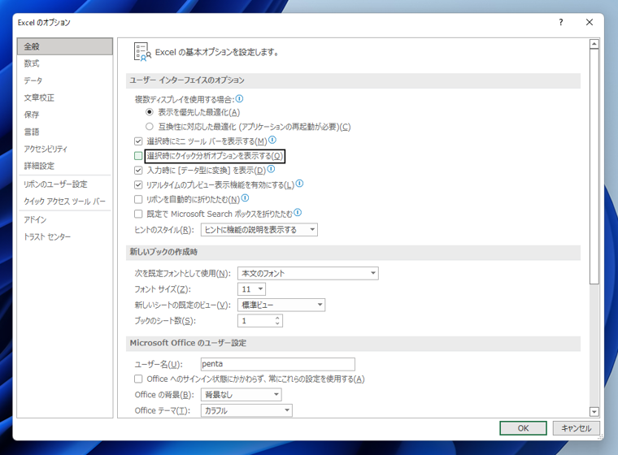Increase ブックのシート数 with up arrow
This screenshot has height=455, width=618.
coord(277,318)
